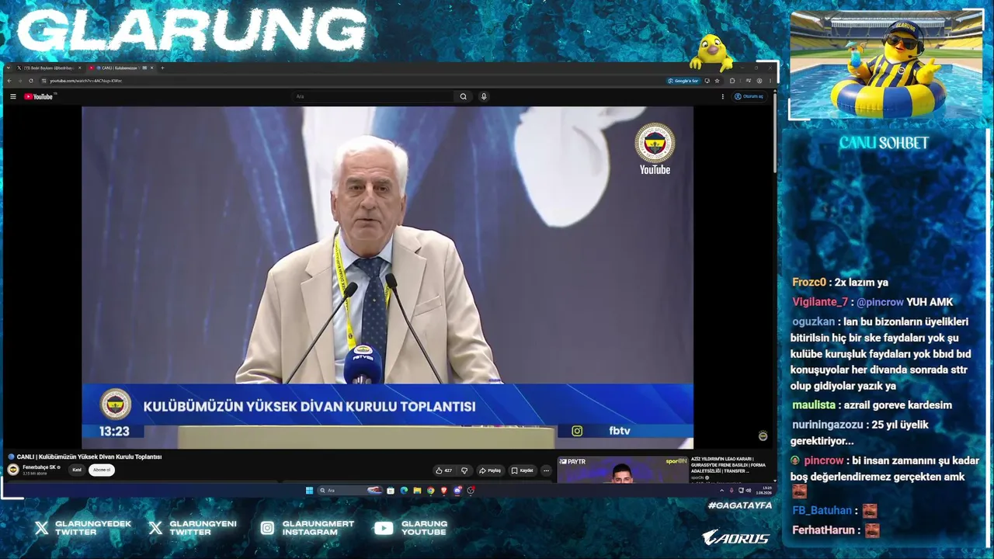The image size is (994, 559).
Task: Click the browser back arrow
Action: coord(9,81)
